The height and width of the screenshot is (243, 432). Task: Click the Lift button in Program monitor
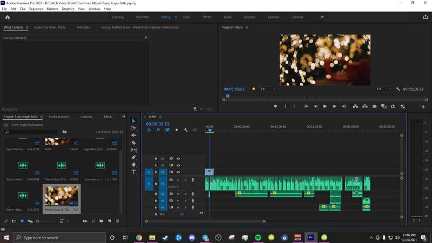355,106
